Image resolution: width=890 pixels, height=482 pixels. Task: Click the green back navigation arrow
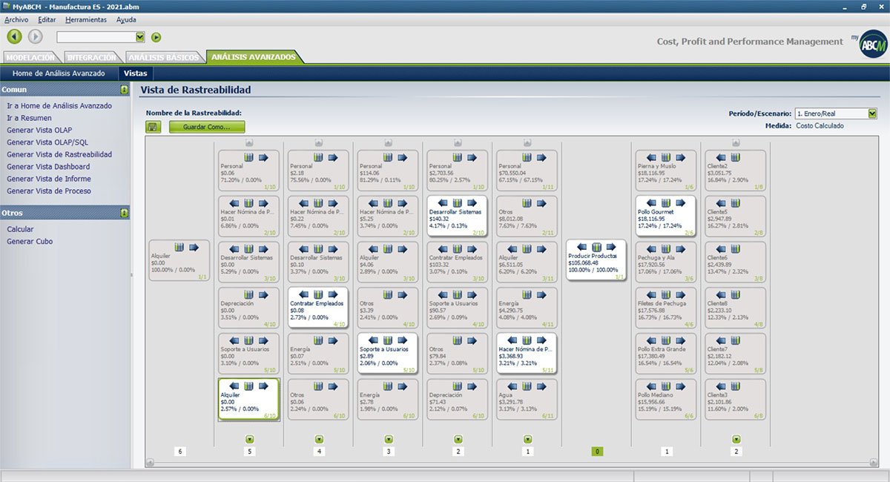(x=14, y=36)
